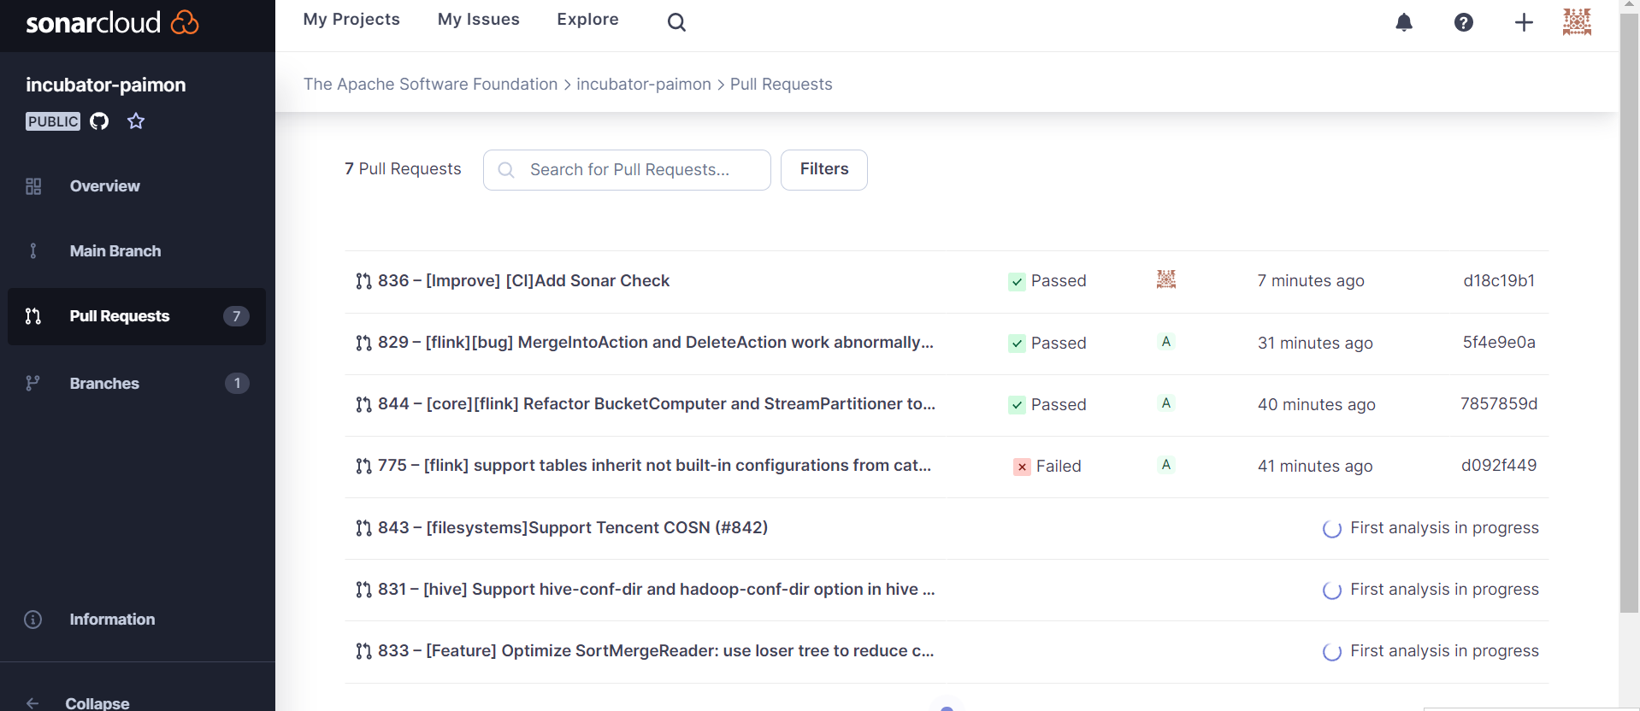Open the Explore menu item
Viewport: 1640px width, 711px height.
coord(587,20)
